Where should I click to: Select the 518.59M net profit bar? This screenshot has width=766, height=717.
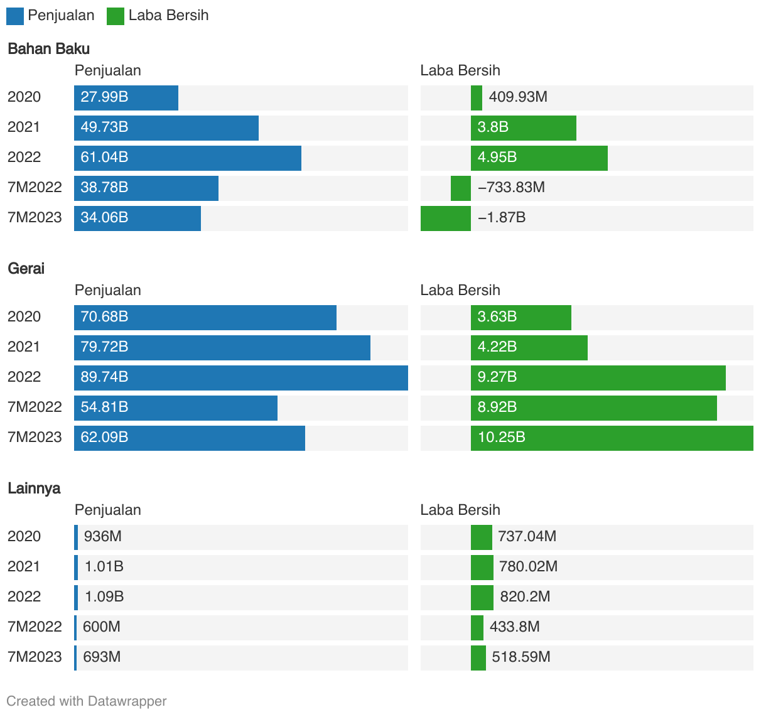tap(478, 658)
